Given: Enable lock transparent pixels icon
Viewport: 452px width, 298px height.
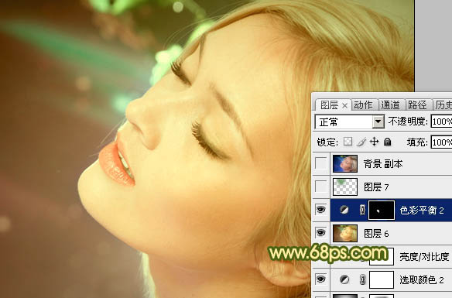Looking at the screenshot, I should [x=348, y=142].
